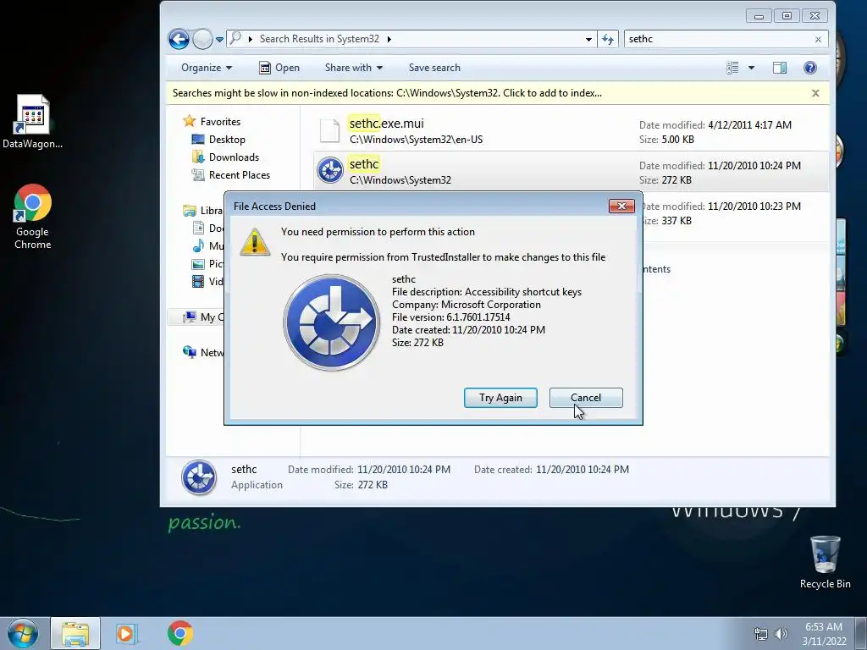Open Explorer help icon
The image size is (867, 650).
coord(810,68)
